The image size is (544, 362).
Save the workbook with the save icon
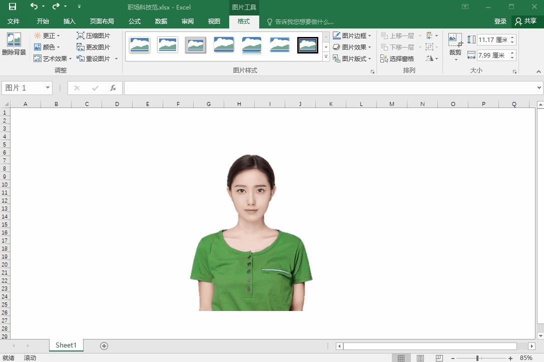(13, 6)
